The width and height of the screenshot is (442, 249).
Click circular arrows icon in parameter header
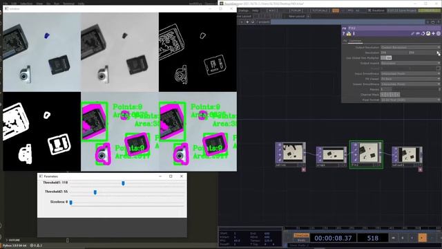[423, 34]
